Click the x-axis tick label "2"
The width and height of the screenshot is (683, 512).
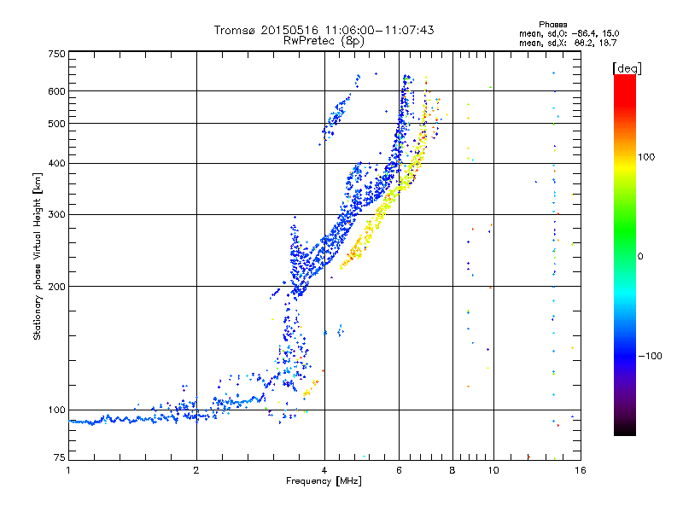[x=196, y=470]
